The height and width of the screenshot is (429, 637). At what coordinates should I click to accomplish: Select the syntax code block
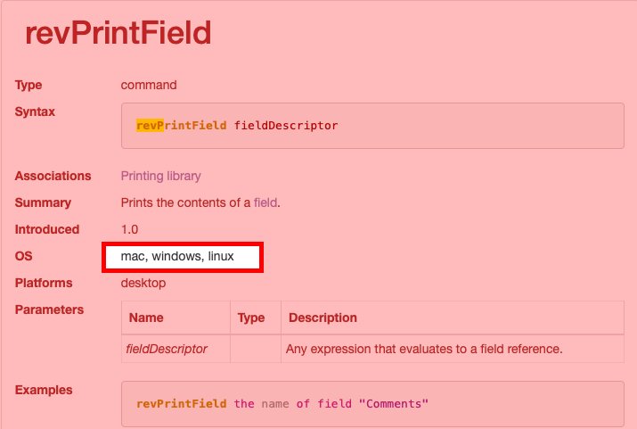[x=372, y=126]
